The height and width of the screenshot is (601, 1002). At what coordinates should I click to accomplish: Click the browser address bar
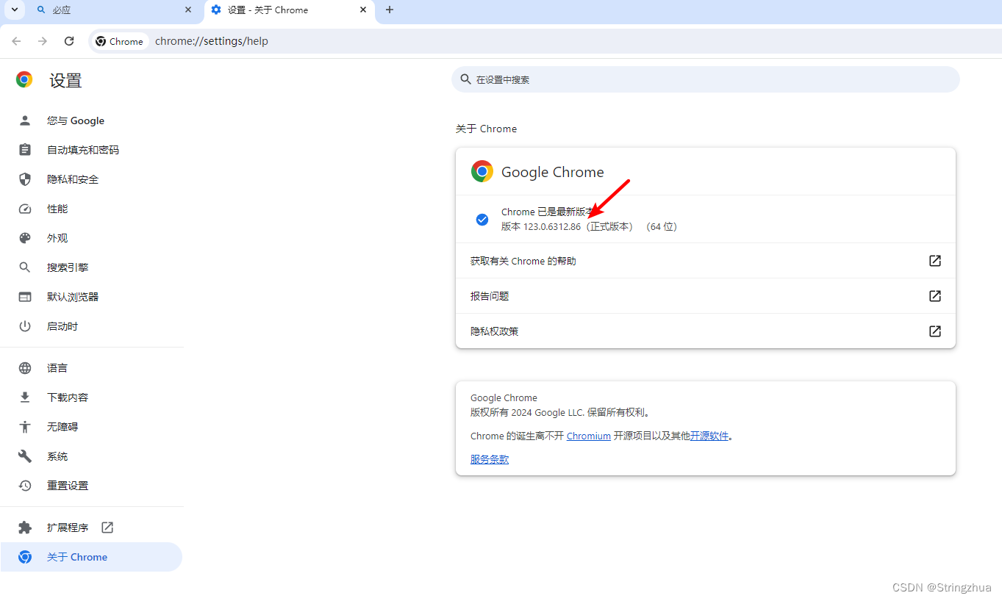tap(294, 41)
